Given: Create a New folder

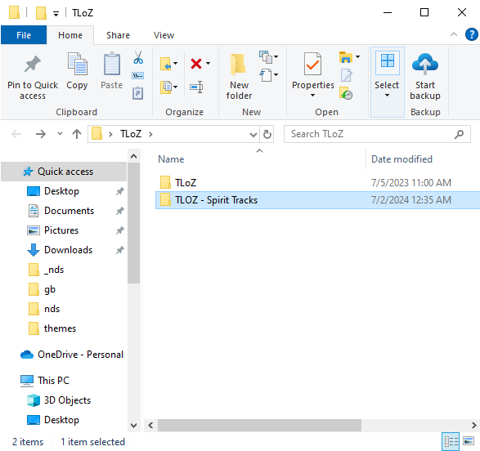Looking at the screenshot, I should coord(239,77).
